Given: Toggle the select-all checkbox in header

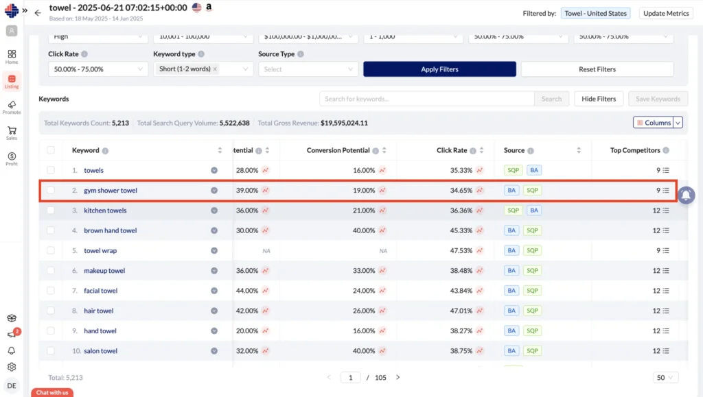Looking at the screenshot, I should [51, 150].
